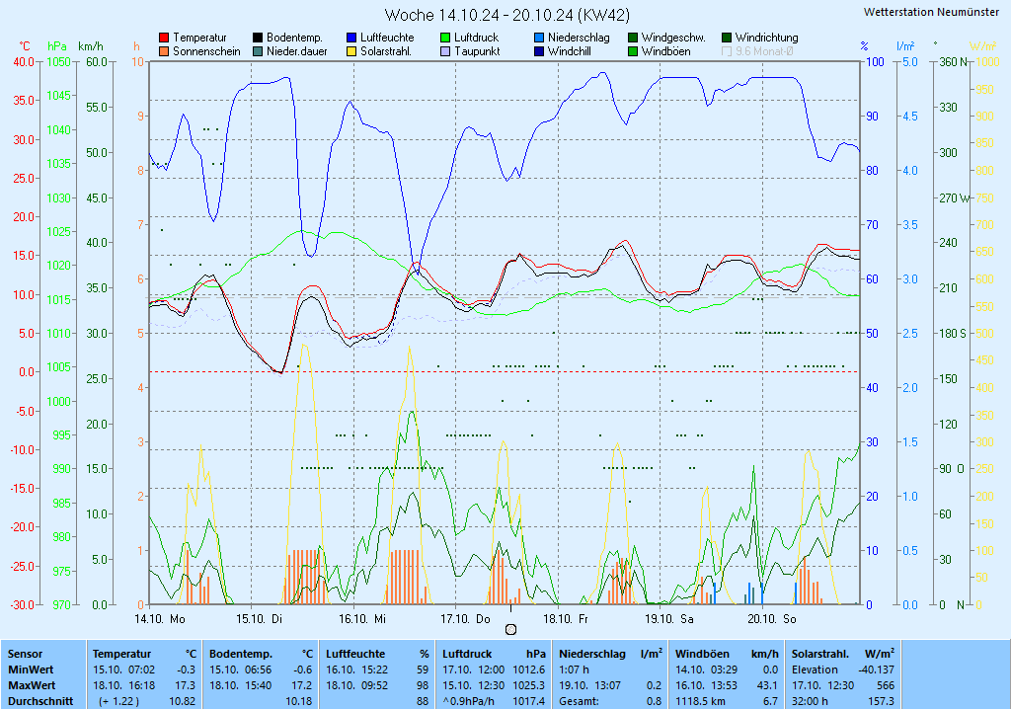1011x709 pixels.
Task: Click the 1:07 h precipitation duration
Action: click(574, 670)
